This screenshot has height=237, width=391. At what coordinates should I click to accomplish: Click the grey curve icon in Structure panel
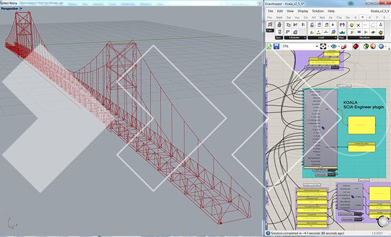pos(373,25)
